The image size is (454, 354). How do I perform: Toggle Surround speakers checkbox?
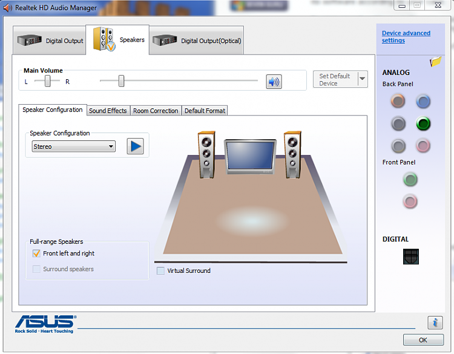pyautogui.click(x=36, y=269)
